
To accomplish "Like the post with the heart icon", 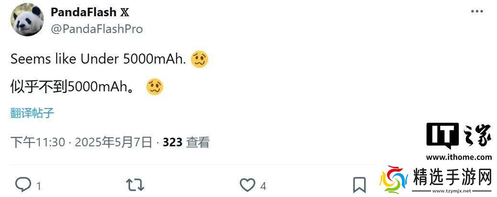I will [247, 185].
